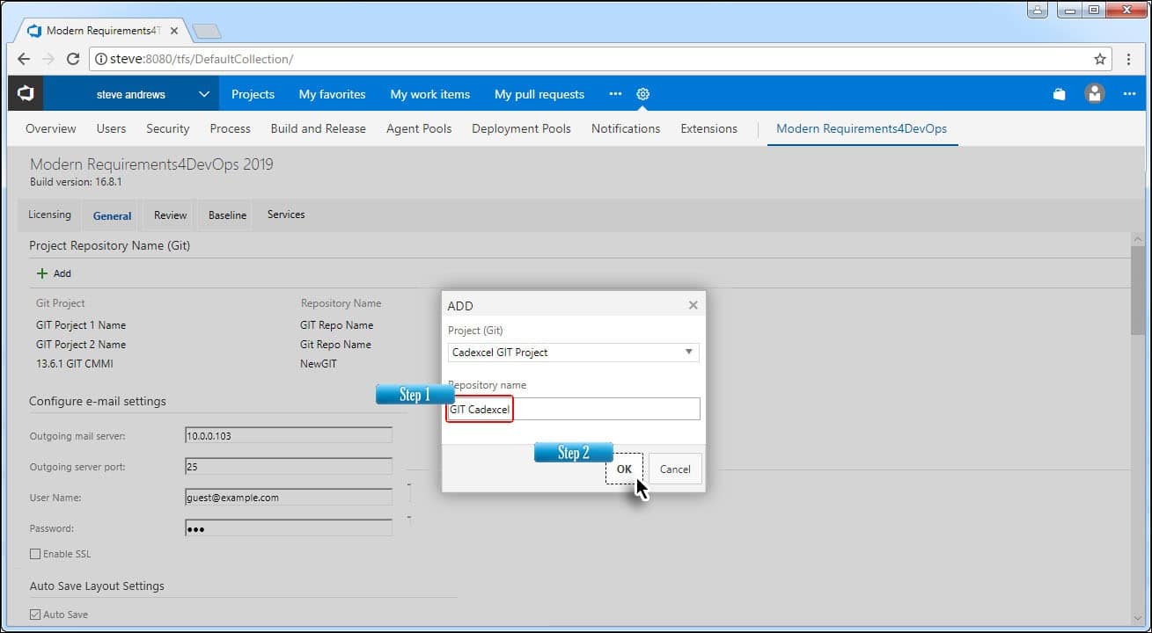Open the Project (Git) dropdown

[574, 352]
